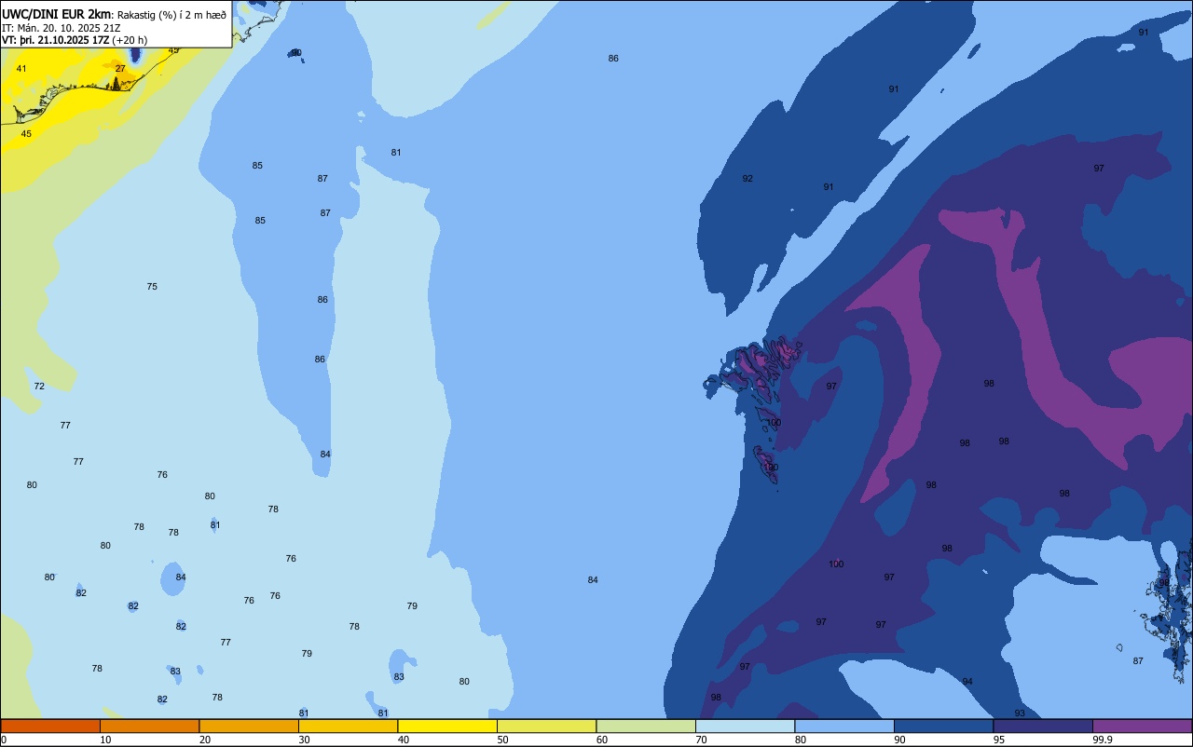Click the humidity value '94' on the map
Image resolution: width=1193 pixels, height=747 pixels.
pyautogui.click(x=967, y=682)
